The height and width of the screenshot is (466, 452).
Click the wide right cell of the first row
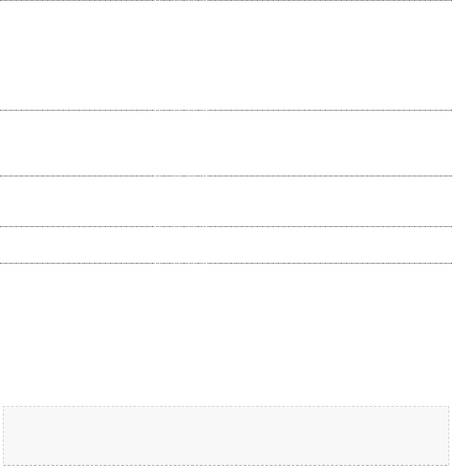click(x=329, y=55)
